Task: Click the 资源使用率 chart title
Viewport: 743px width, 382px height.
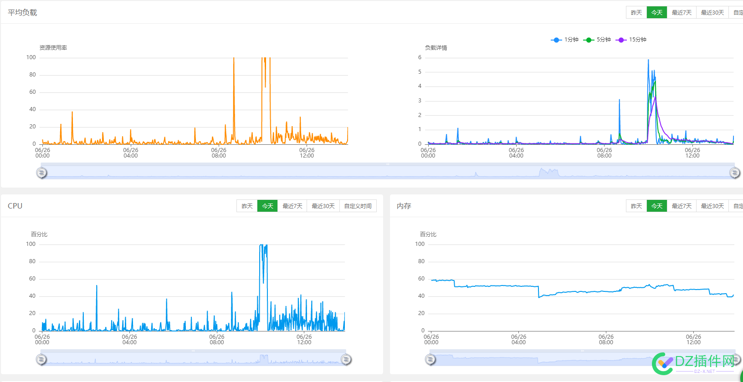Action: pos(53,48)
